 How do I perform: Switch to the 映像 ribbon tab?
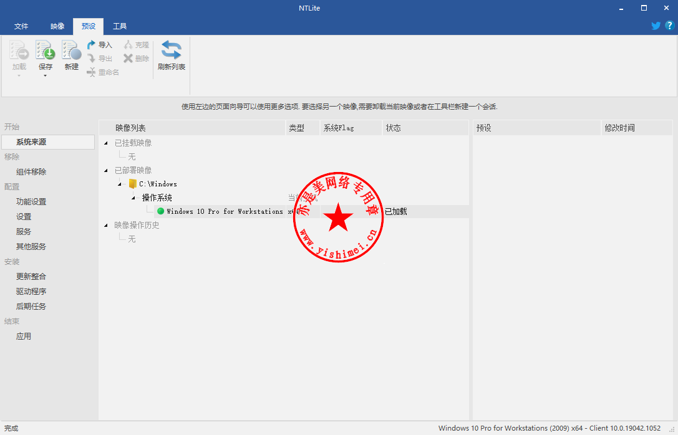click(57, 26)
